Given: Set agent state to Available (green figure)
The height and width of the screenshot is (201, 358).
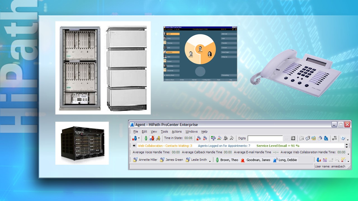Looking at the screenshot, I should [146, 138].
